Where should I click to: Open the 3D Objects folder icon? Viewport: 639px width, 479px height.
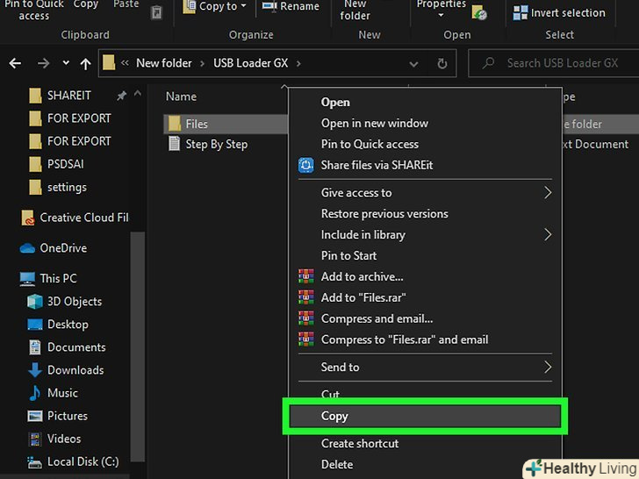[35, 302]
